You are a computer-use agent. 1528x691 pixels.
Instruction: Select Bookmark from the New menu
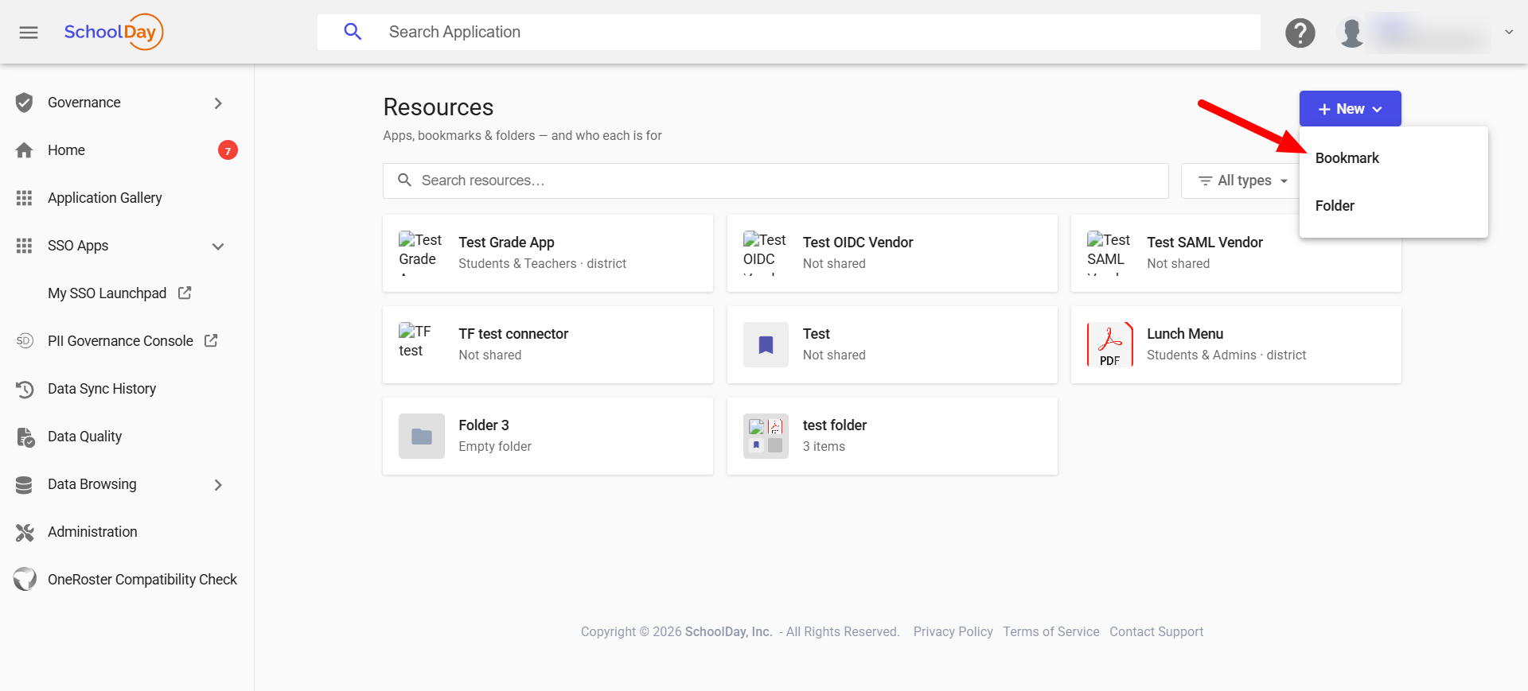pos(1394,158)
